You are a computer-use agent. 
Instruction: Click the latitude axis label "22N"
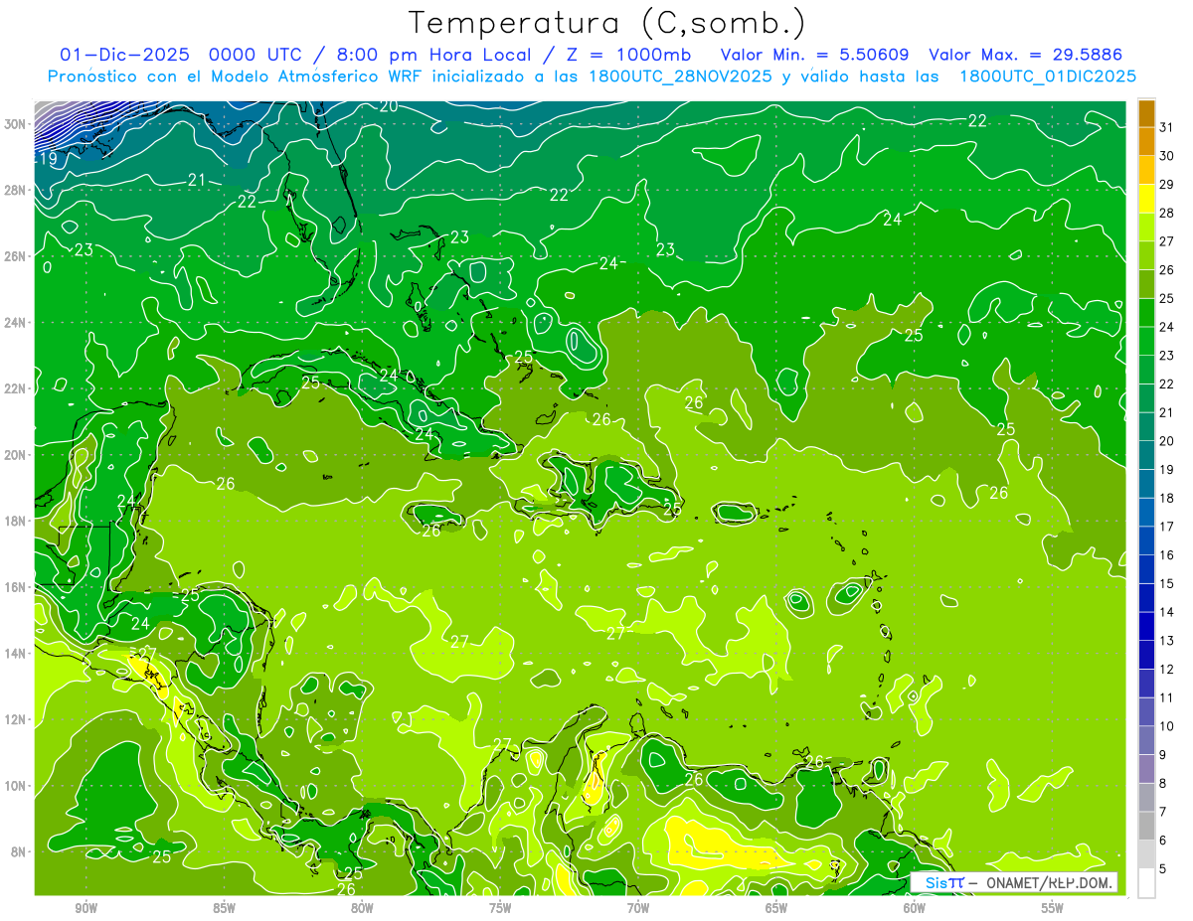pyautogui.click(x=16, y=388)
